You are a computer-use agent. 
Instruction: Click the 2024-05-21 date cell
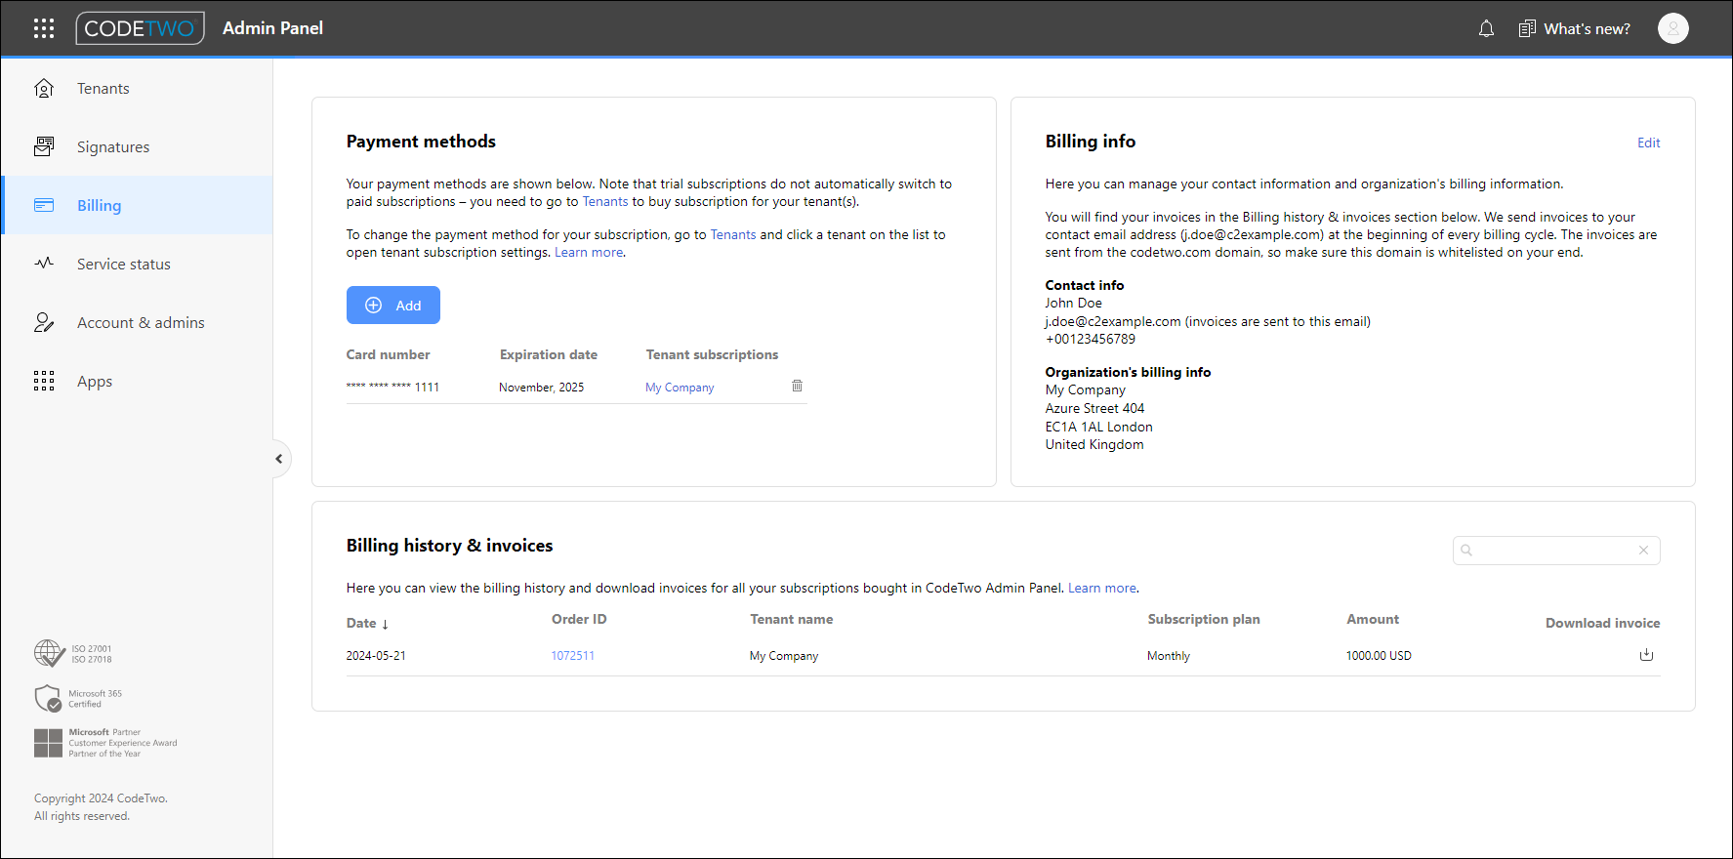tap(376, 656)
